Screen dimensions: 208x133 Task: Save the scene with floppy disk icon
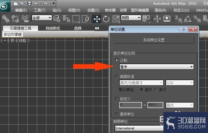pos(29,3)
